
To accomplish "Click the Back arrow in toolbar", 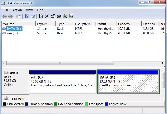I will pos(4,16).
